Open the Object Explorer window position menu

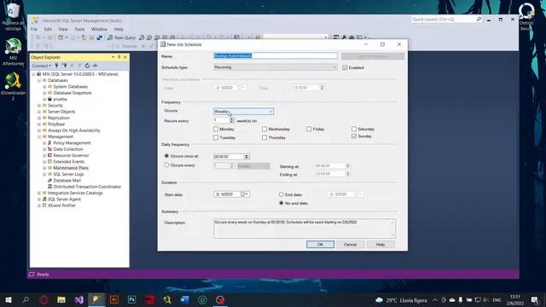pyautogui.click(x=113, y=57)
